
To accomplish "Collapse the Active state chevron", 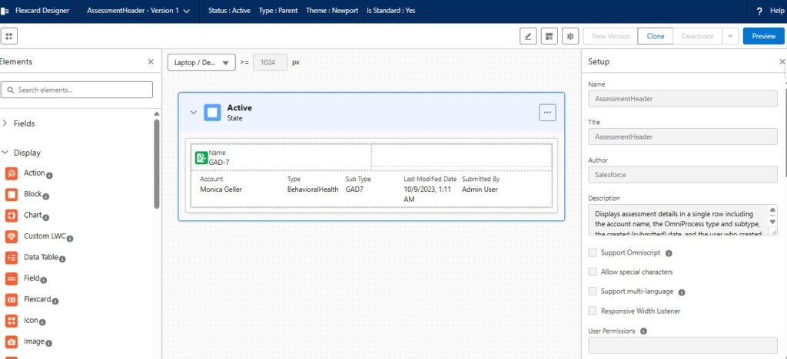I will click(x=193, y=113).
